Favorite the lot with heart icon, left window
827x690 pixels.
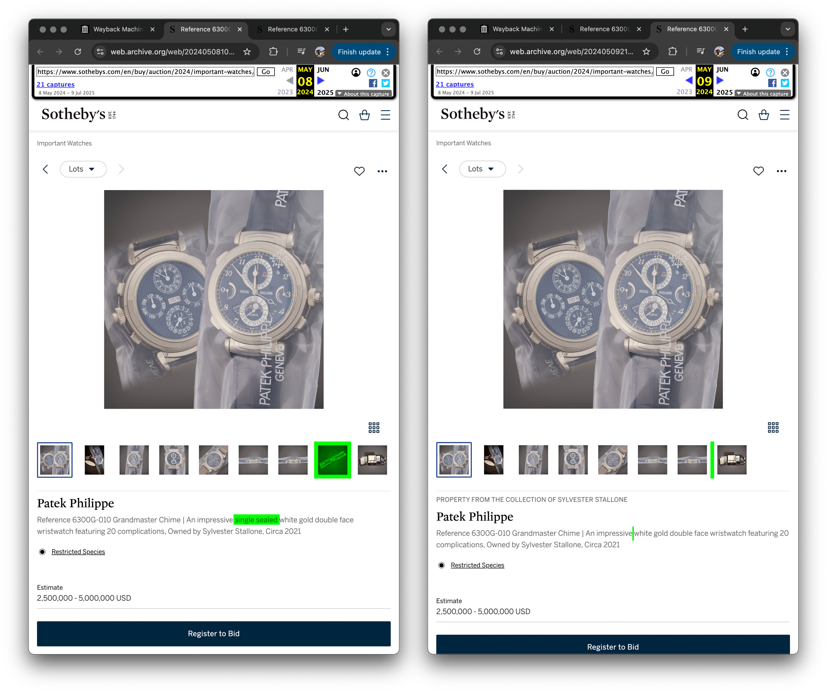[359, 171]
